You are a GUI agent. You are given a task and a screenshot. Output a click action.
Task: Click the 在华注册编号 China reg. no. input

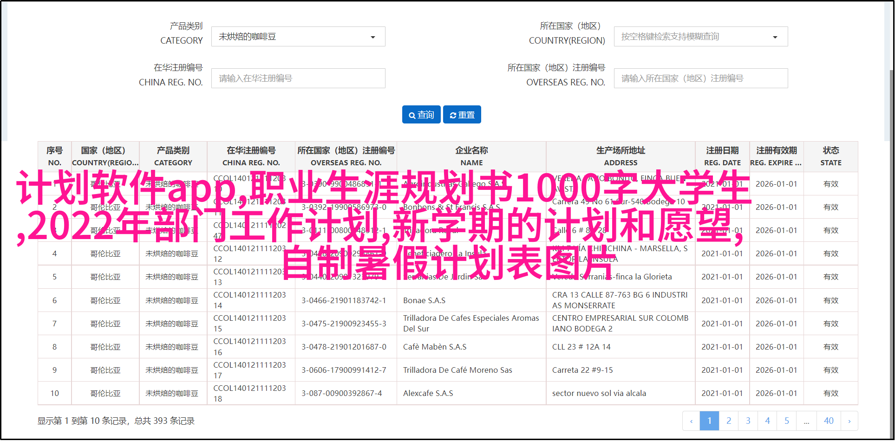point(298,78)
